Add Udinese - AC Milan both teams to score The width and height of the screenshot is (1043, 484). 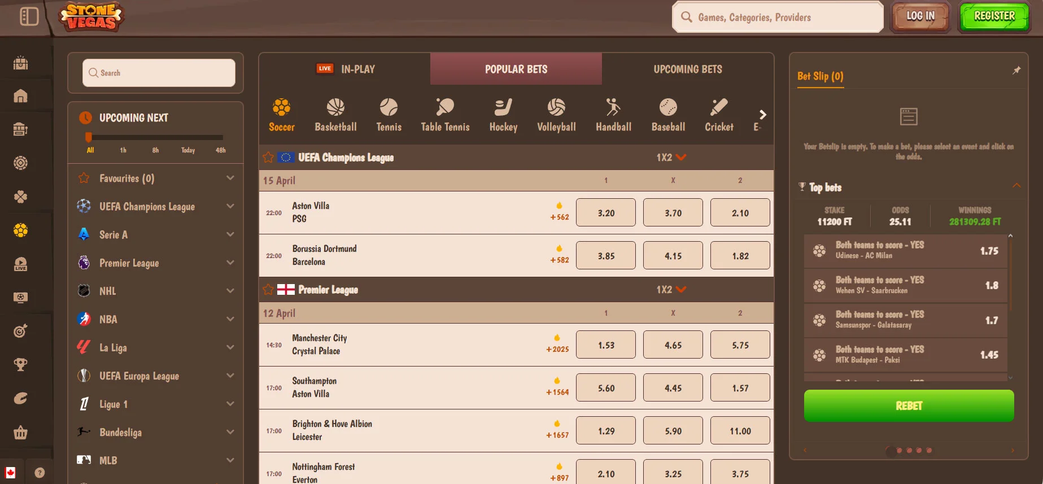(905, 250)
